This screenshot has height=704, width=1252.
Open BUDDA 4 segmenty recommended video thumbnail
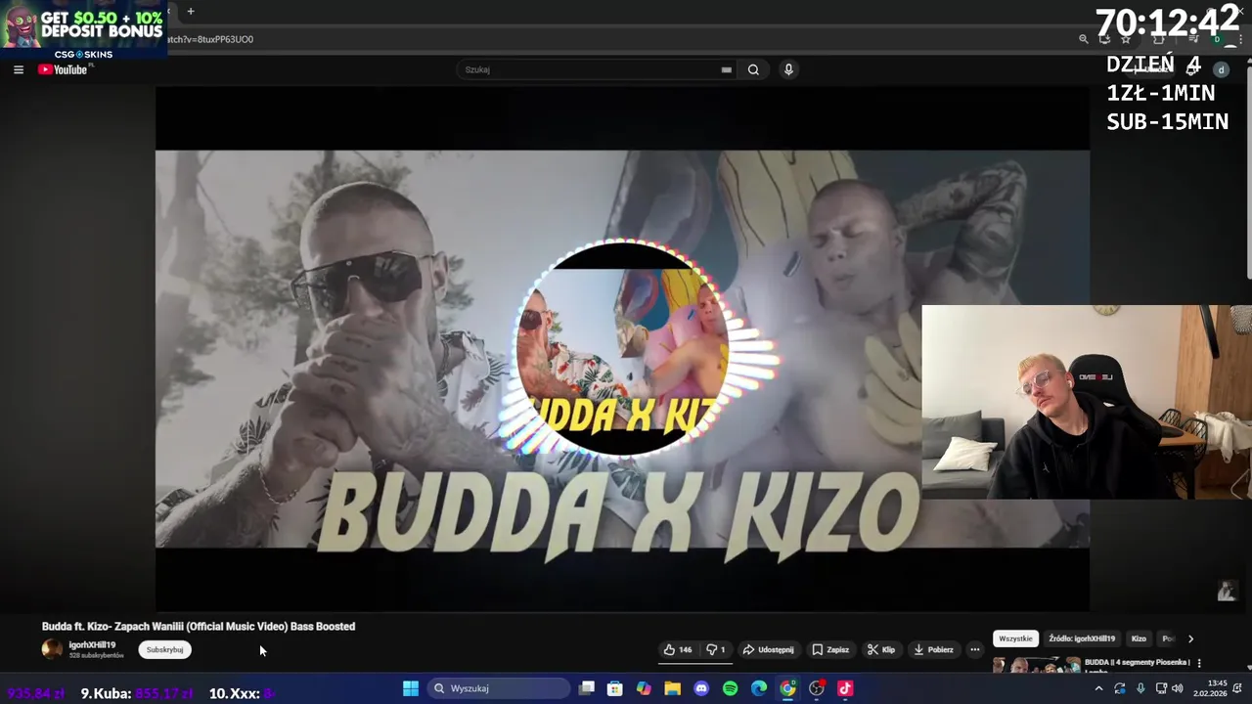coord(1036,665)
